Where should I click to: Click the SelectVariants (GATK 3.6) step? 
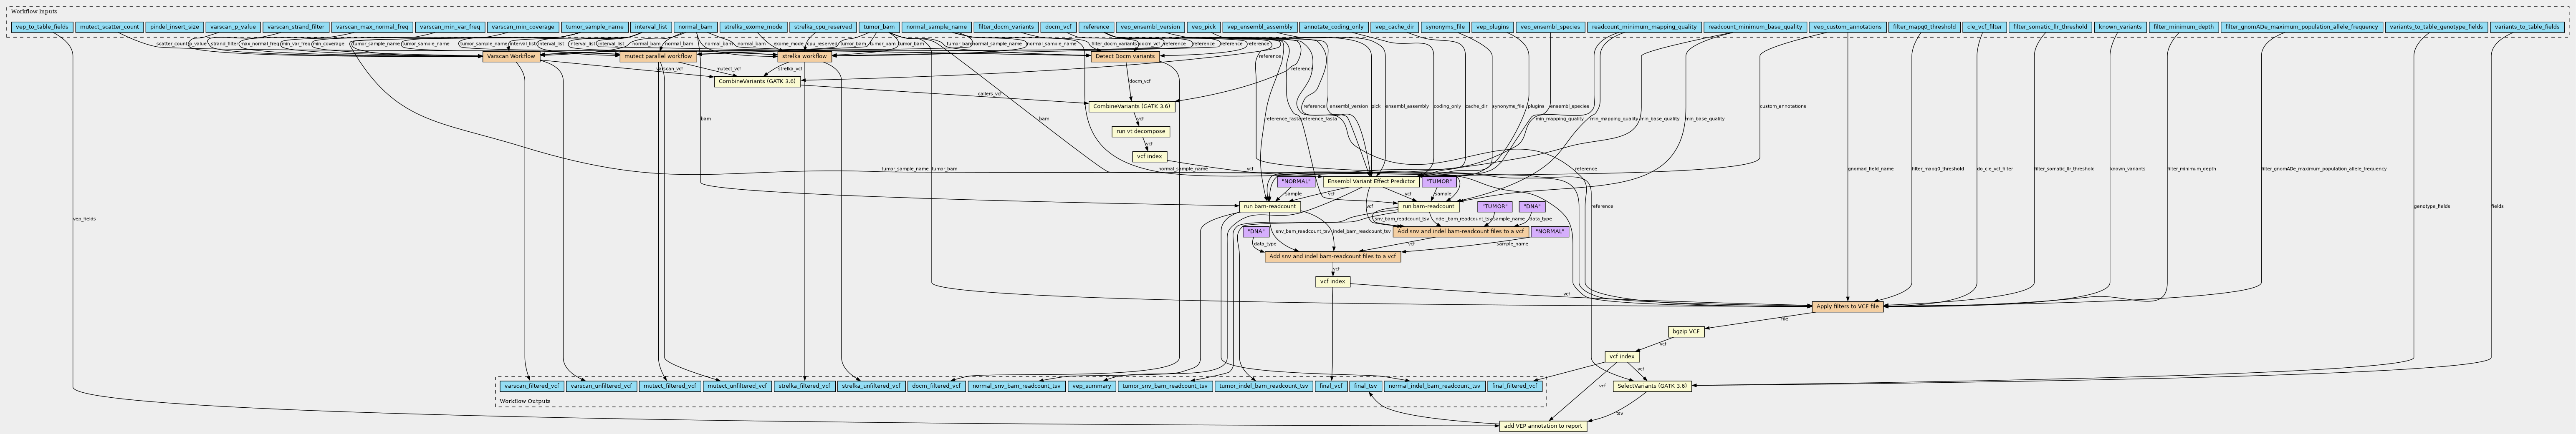tap(1652, 385)
